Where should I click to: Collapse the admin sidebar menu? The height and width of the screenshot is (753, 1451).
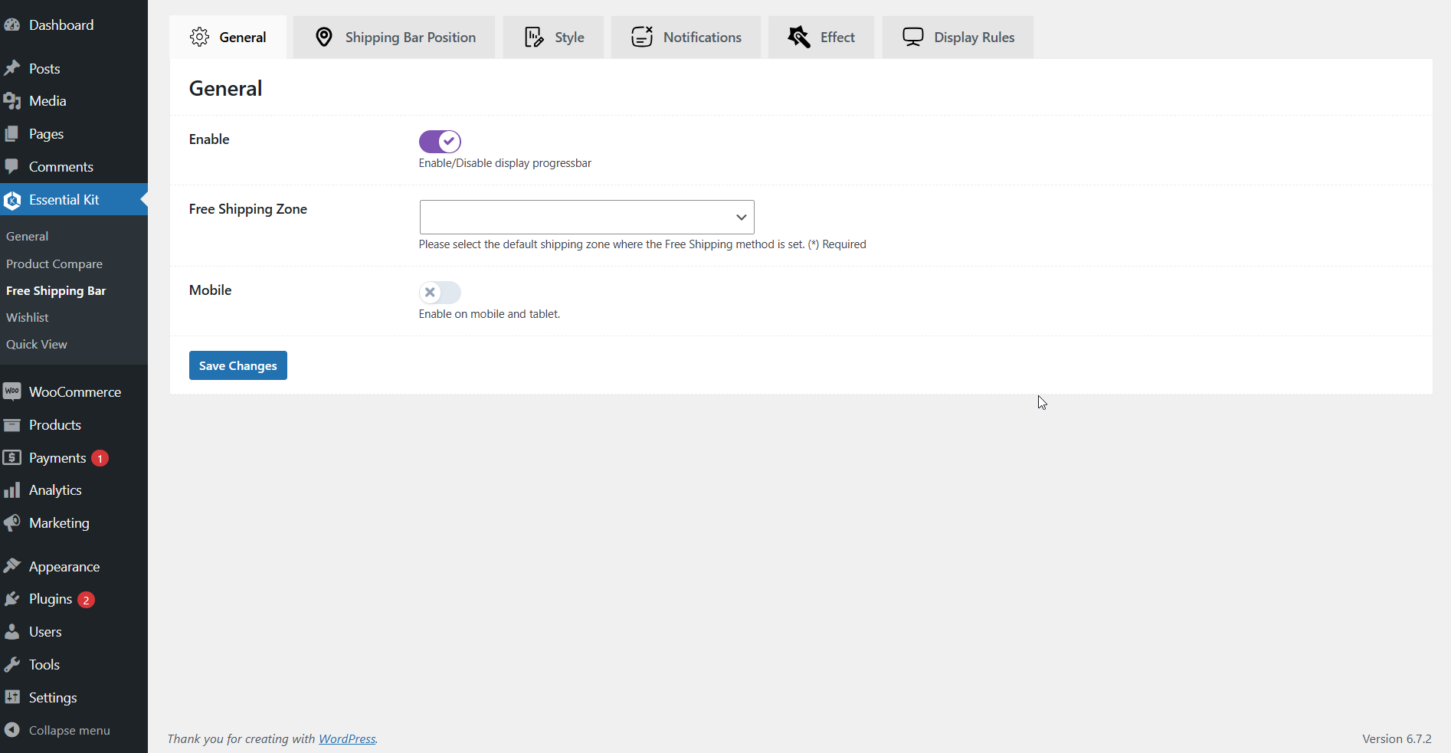tap(69, 731)
